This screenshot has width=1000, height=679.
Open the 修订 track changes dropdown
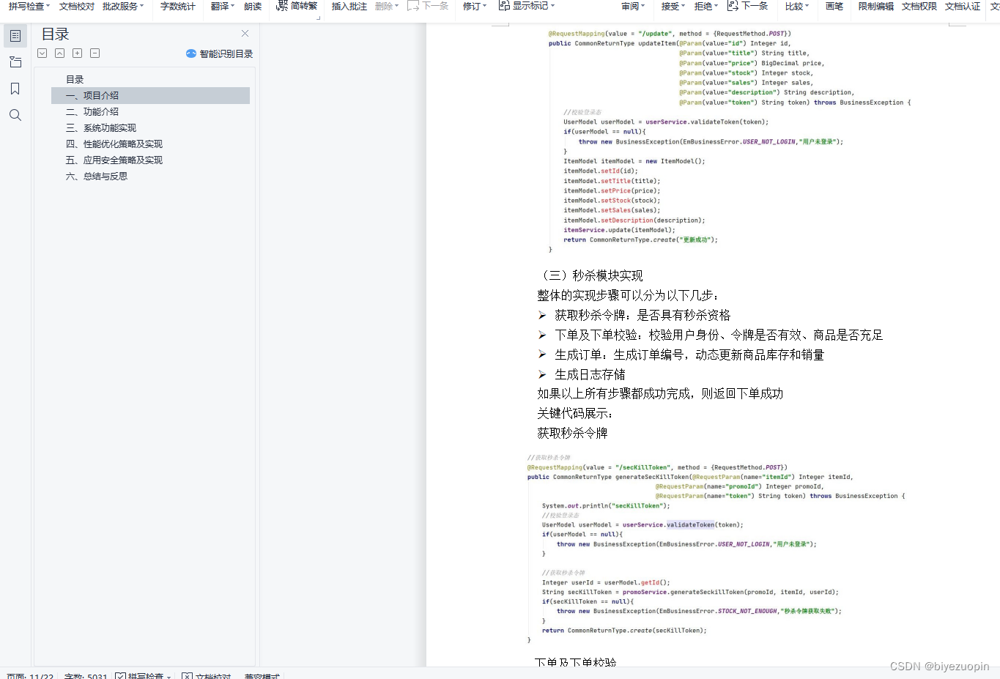(x=473, y=7)
